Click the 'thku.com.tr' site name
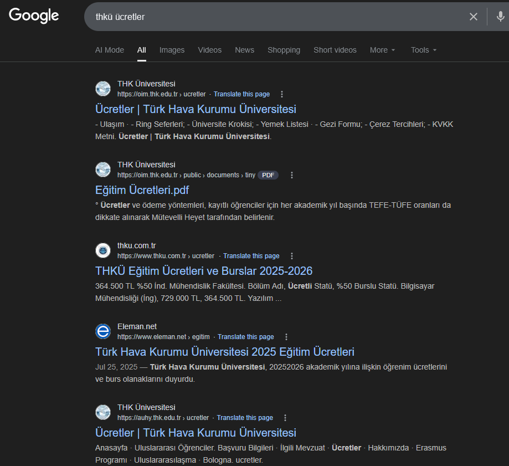The width and height of the screenshot is (509, 466). 137,245
